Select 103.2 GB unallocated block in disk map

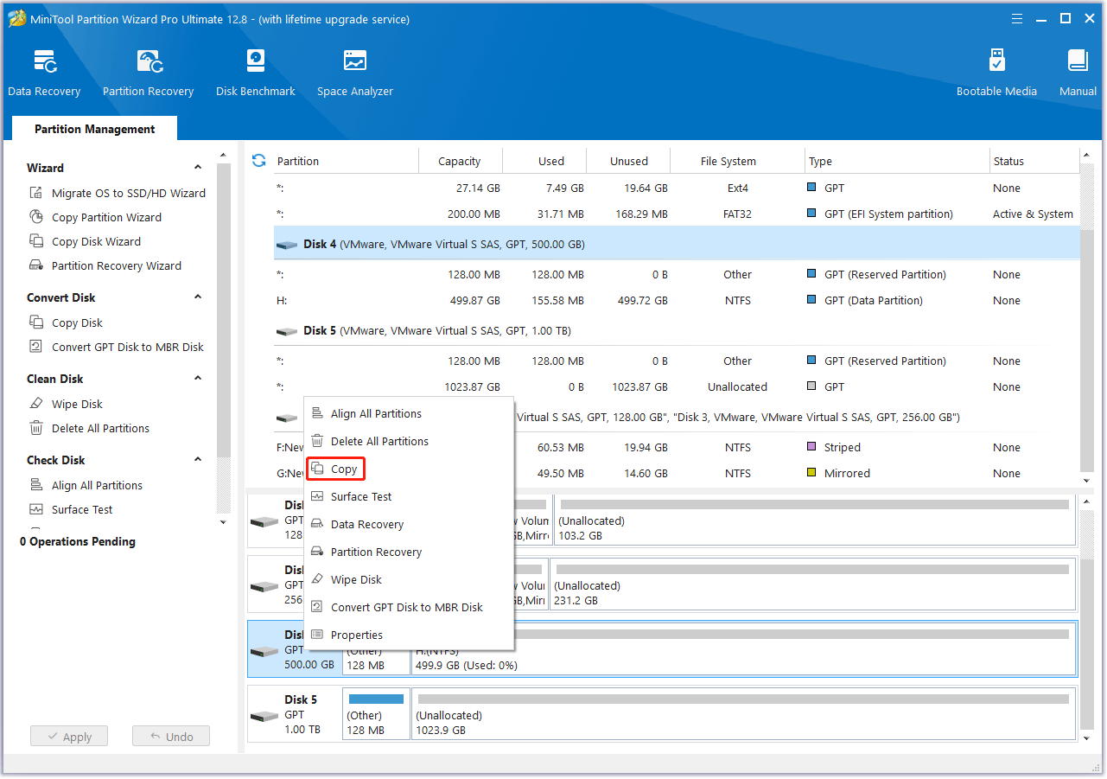pyautogui.click(x=814, y=519)
